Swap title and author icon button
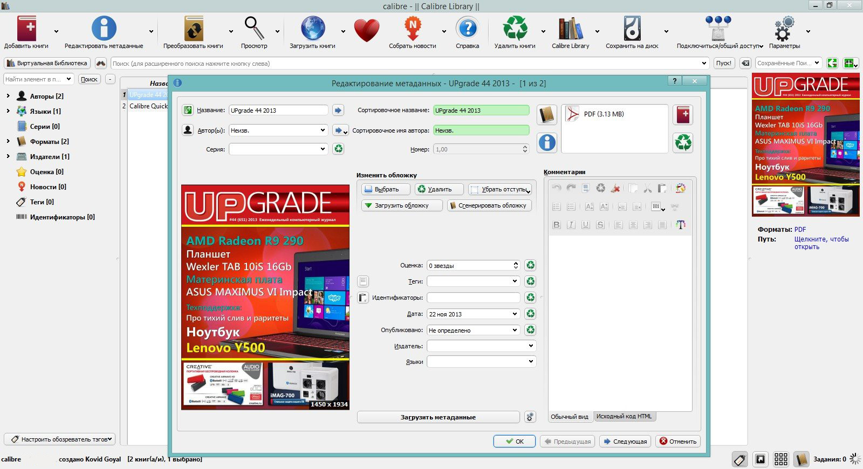This screenshot has height=469, width=863. click(188, 110)
